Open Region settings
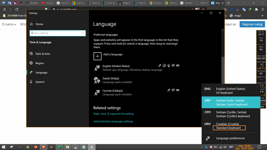The width and height of the screenshot is (267, 150). (x=37, y=63)
